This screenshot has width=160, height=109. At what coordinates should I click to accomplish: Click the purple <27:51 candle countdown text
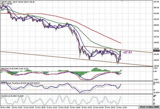pos(127,52)
